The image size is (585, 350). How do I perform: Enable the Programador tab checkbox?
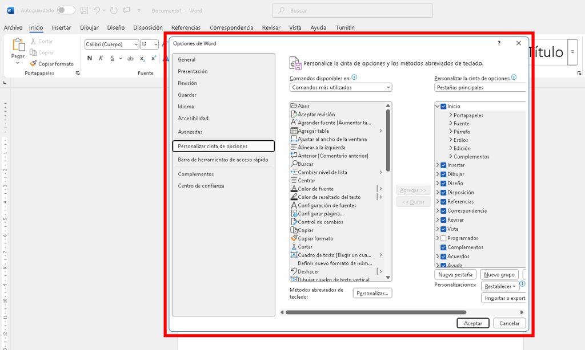coord(443,238)
